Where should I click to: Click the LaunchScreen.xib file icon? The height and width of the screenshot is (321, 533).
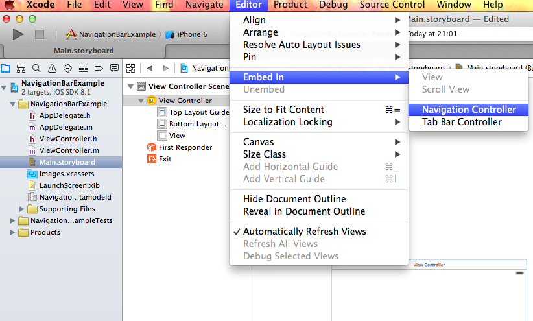coord(32,185)
